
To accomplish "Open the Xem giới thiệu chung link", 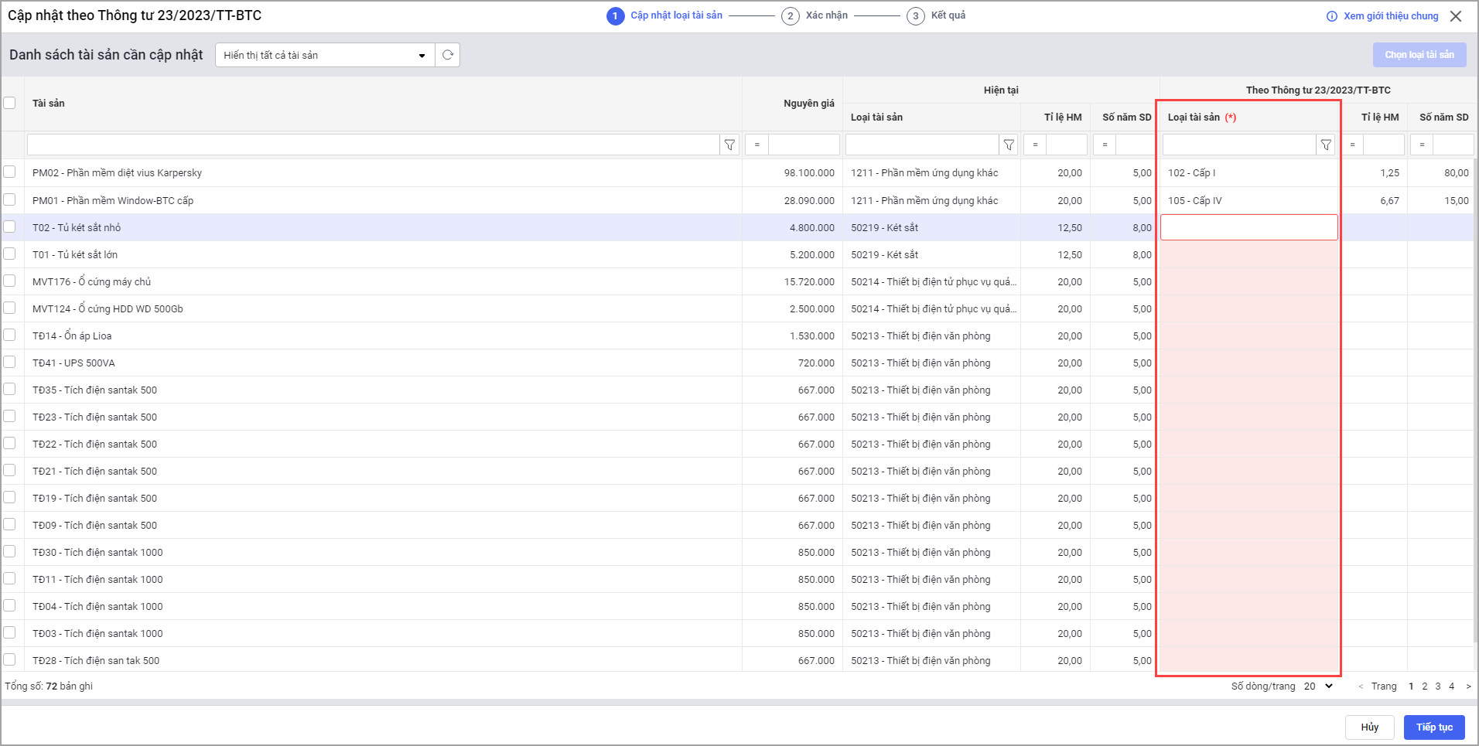I will pos(1390,16).
